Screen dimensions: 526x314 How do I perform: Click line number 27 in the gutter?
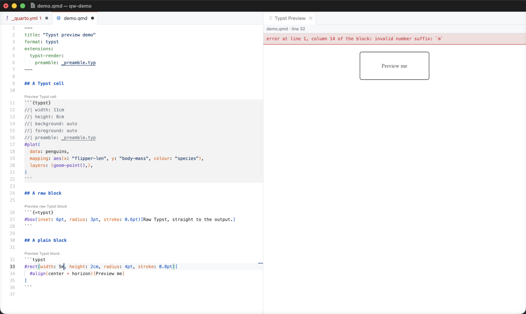tap(12, 219)
